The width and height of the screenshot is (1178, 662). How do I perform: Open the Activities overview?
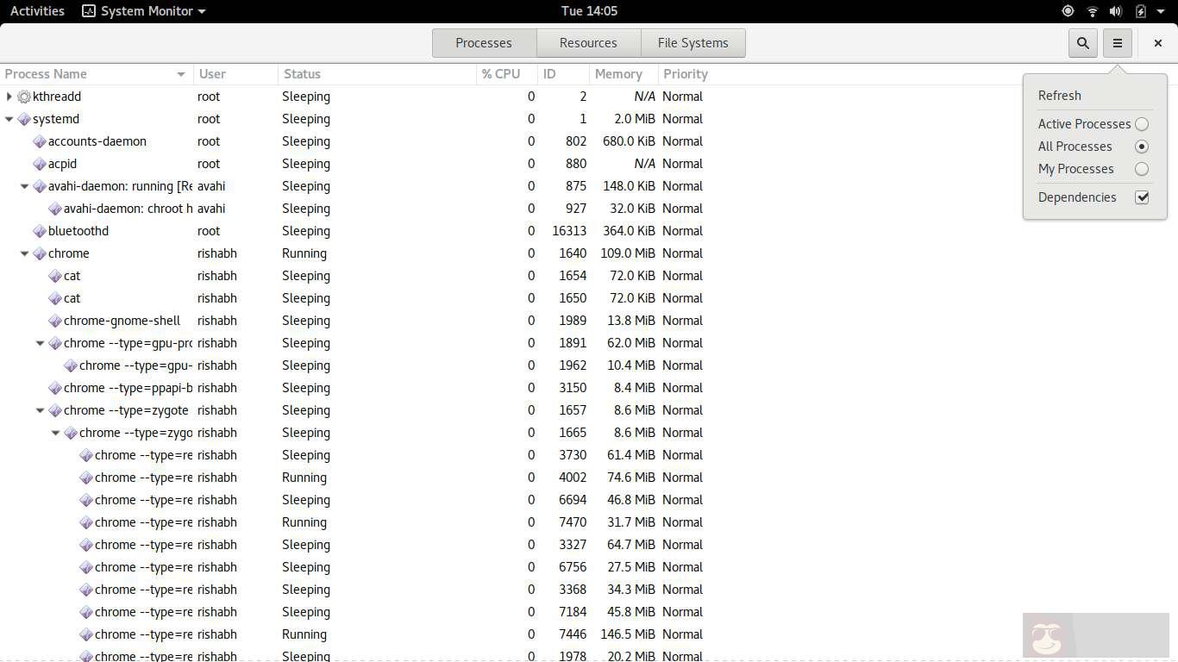(x=37, y=11)
